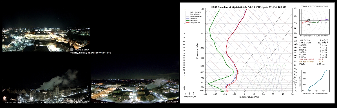Click the Tuesday, February 18, 2025 timestamp
Image resolution: width=337 pixels, height=108 pixels.
click(91, 53)
